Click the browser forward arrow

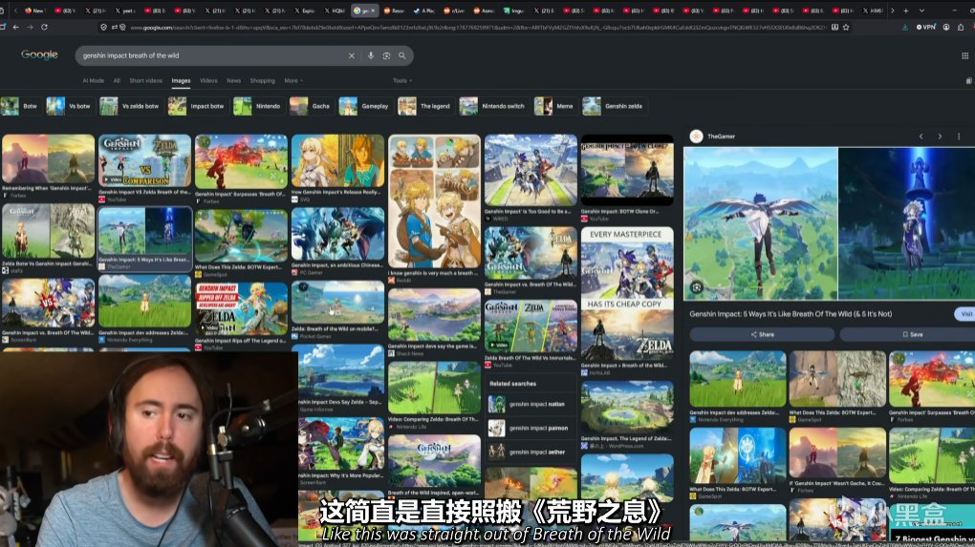point(30,28)
